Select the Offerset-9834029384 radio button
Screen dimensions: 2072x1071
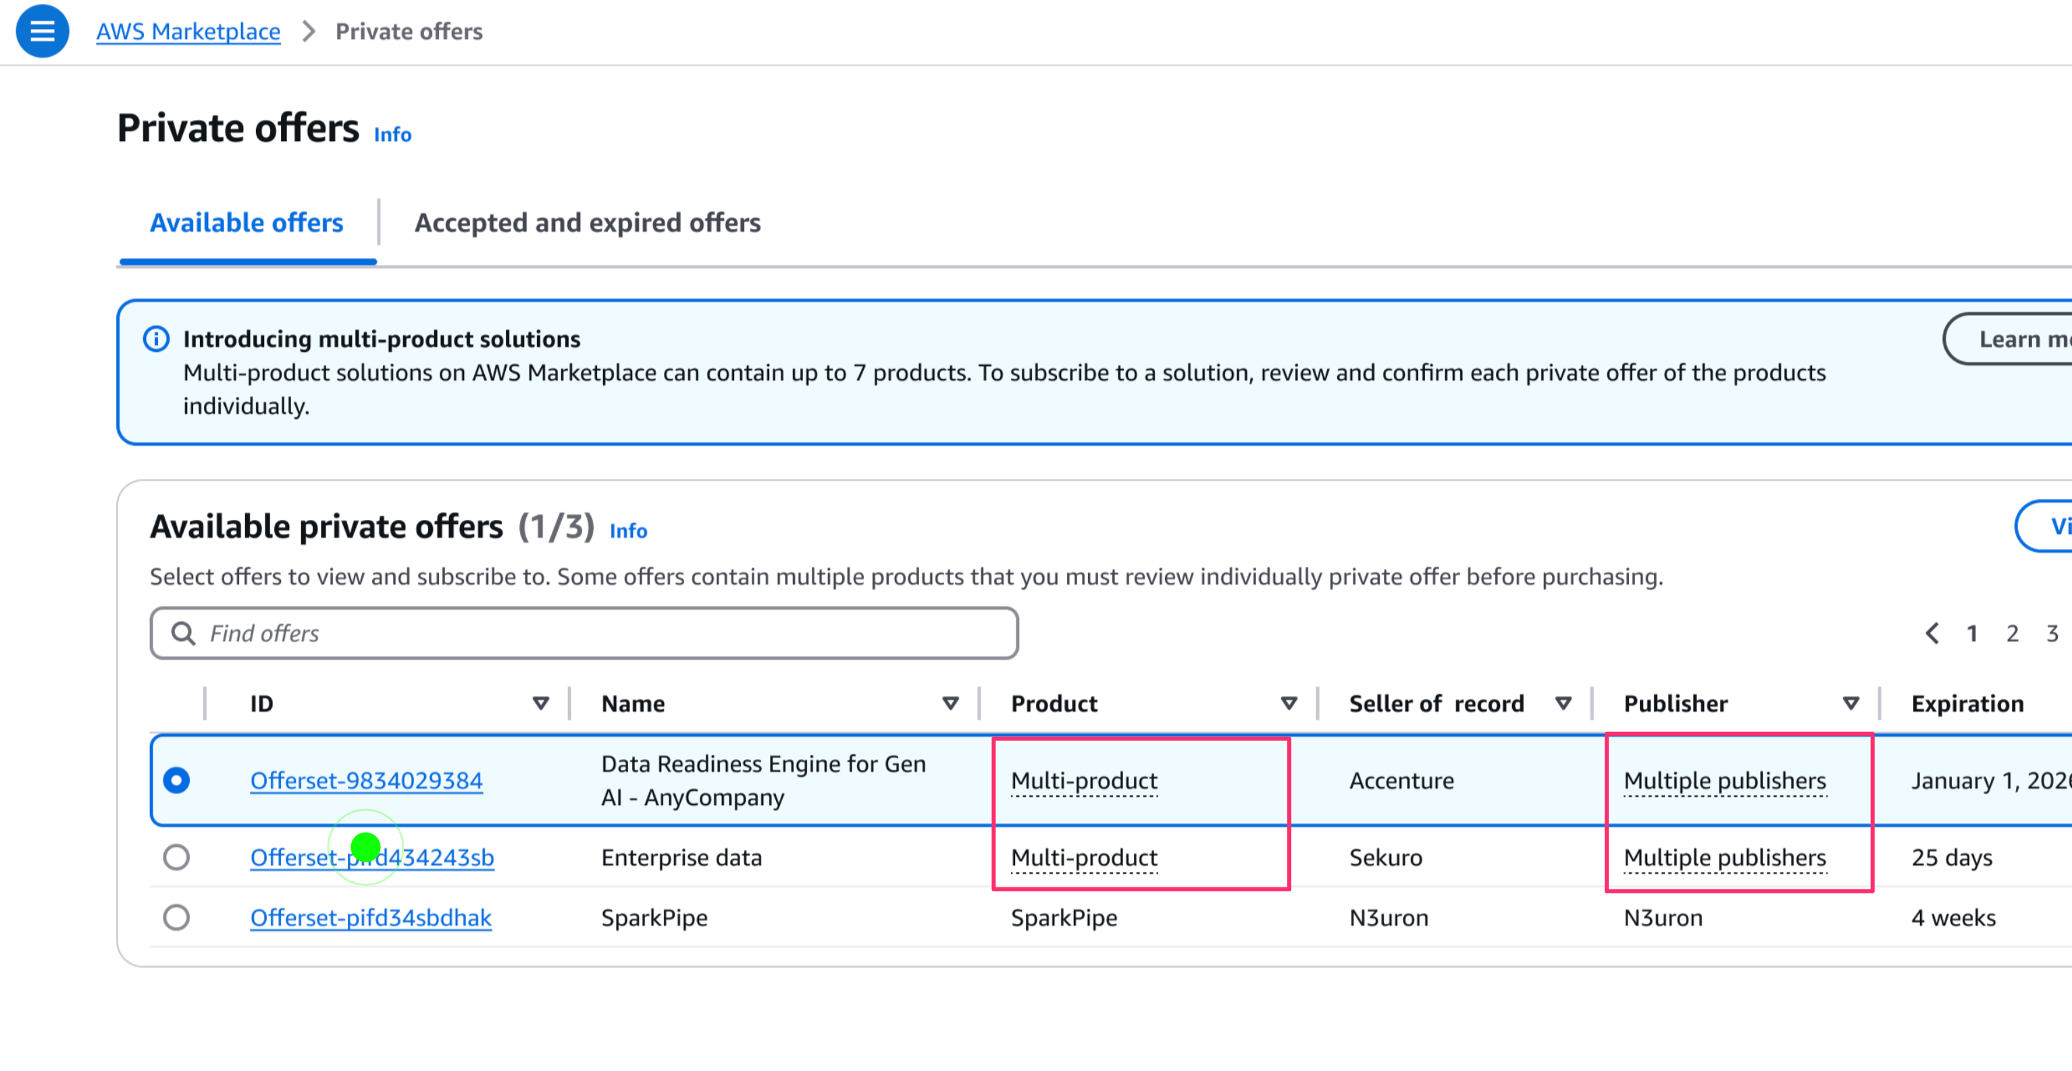[x=176, y=780]
